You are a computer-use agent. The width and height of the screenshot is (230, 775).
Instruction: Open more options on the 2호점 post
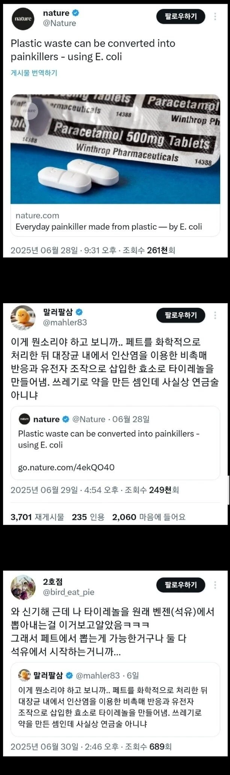click(x=215, y=585)
